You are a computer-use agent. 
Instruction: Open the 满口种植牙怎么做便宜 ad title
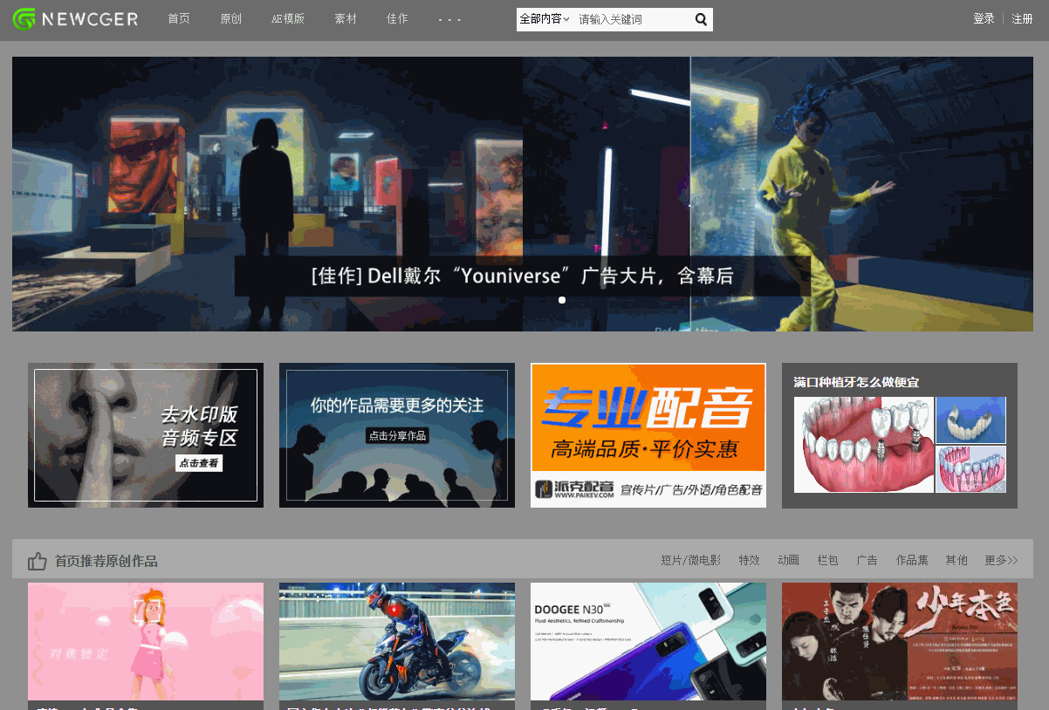[x=856, y=382]
